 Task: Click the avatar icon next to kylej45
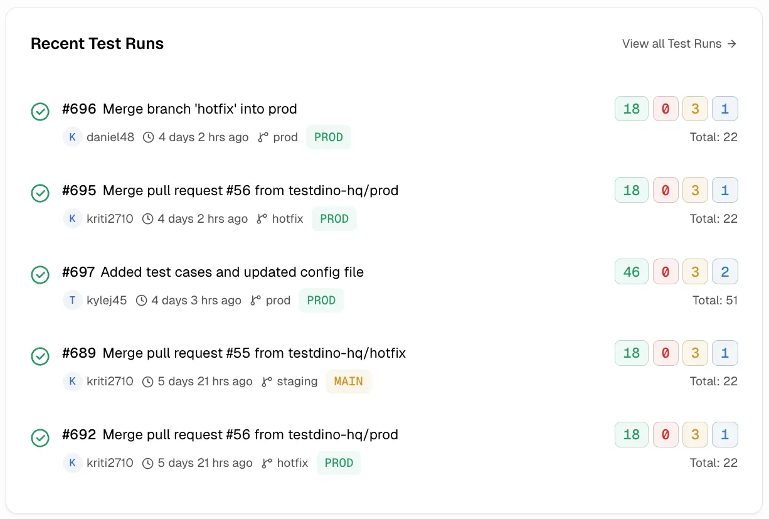click(72, 300)
